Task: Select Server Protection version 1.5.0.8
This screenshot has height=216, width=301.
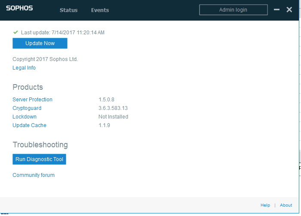Action: [x=106, y=100]
